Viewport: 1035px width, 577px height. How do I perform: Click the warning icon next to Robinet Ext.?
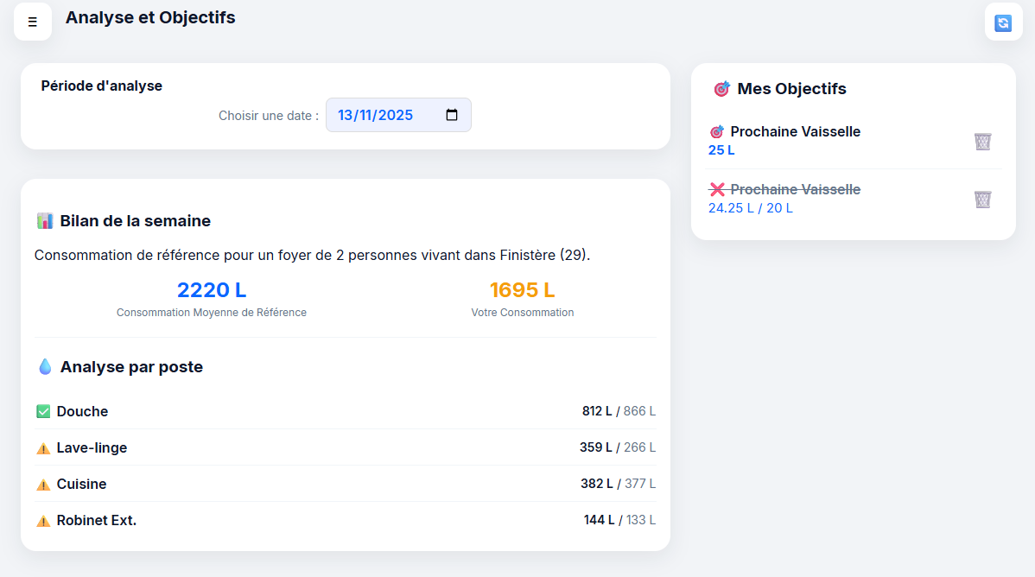click(43, 521)
